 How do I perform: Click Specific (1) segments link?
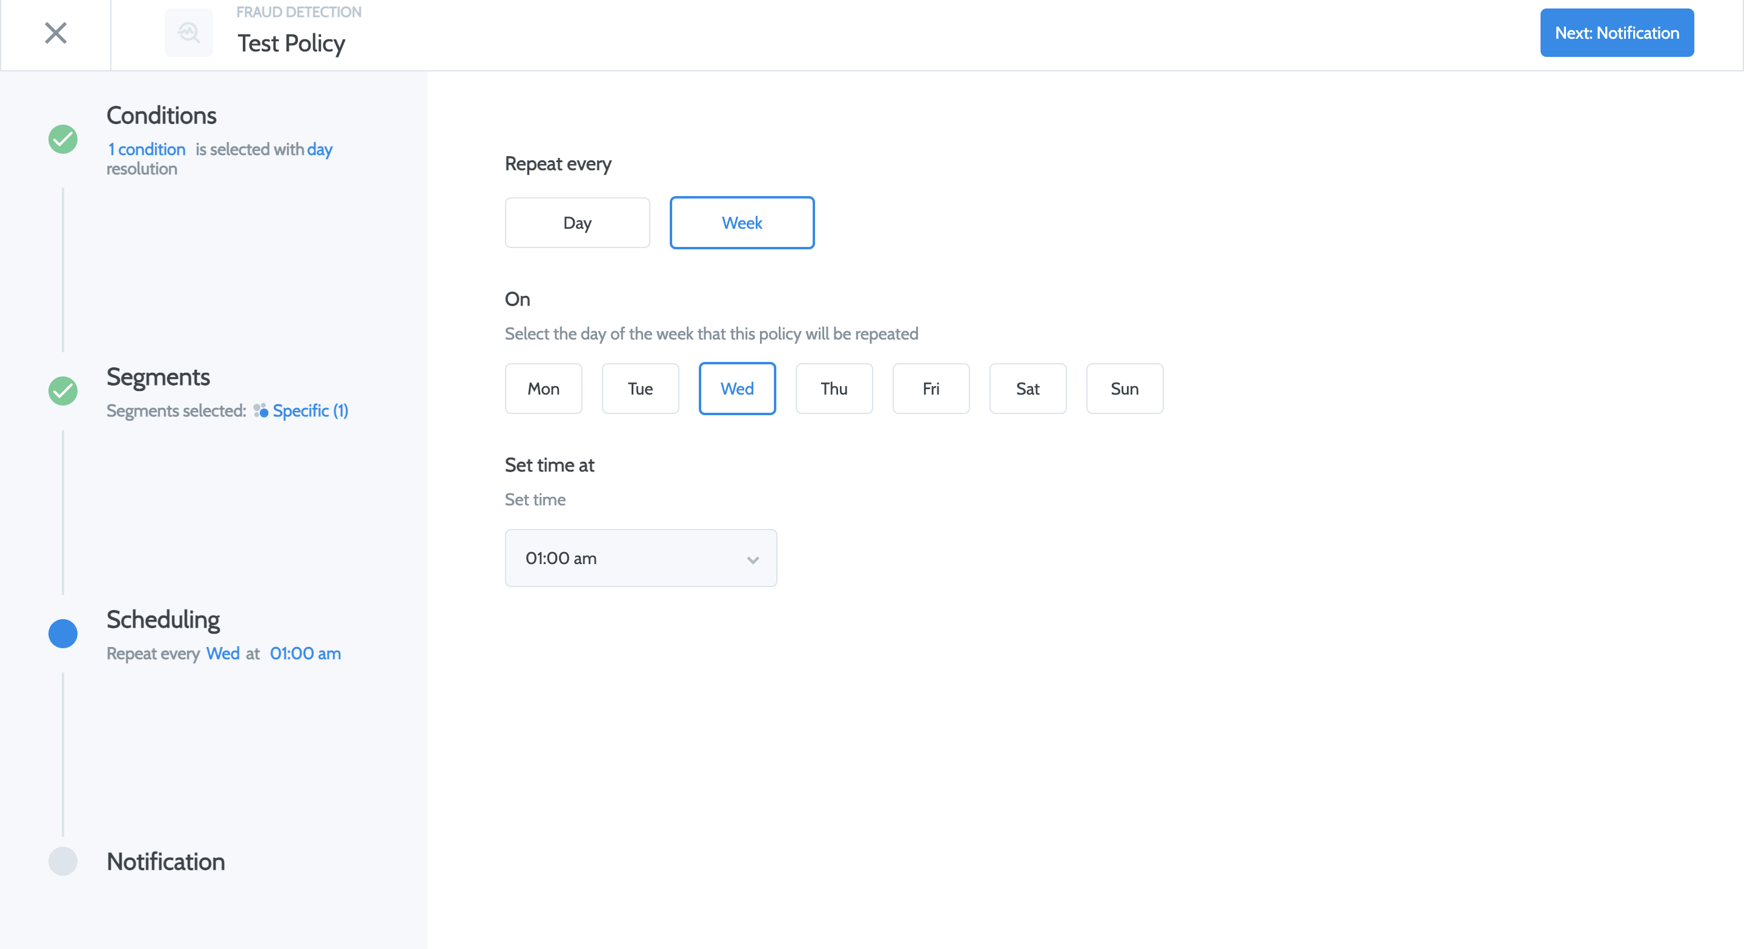pyautogui.click(x=310, y=411)
